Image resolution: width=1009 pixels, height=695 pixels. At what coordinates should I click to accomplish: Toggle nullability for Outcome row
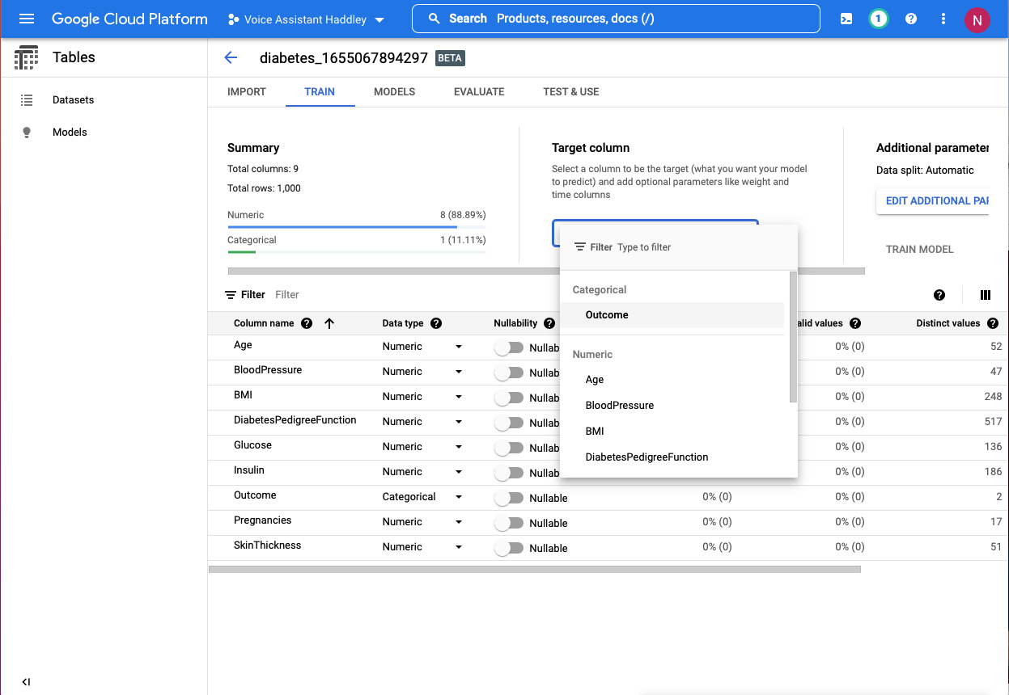point(509,498)
